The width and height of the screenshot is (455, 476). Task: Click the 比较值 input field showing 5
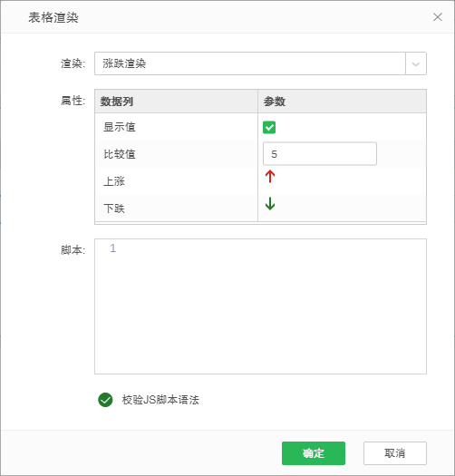point(320,154)
